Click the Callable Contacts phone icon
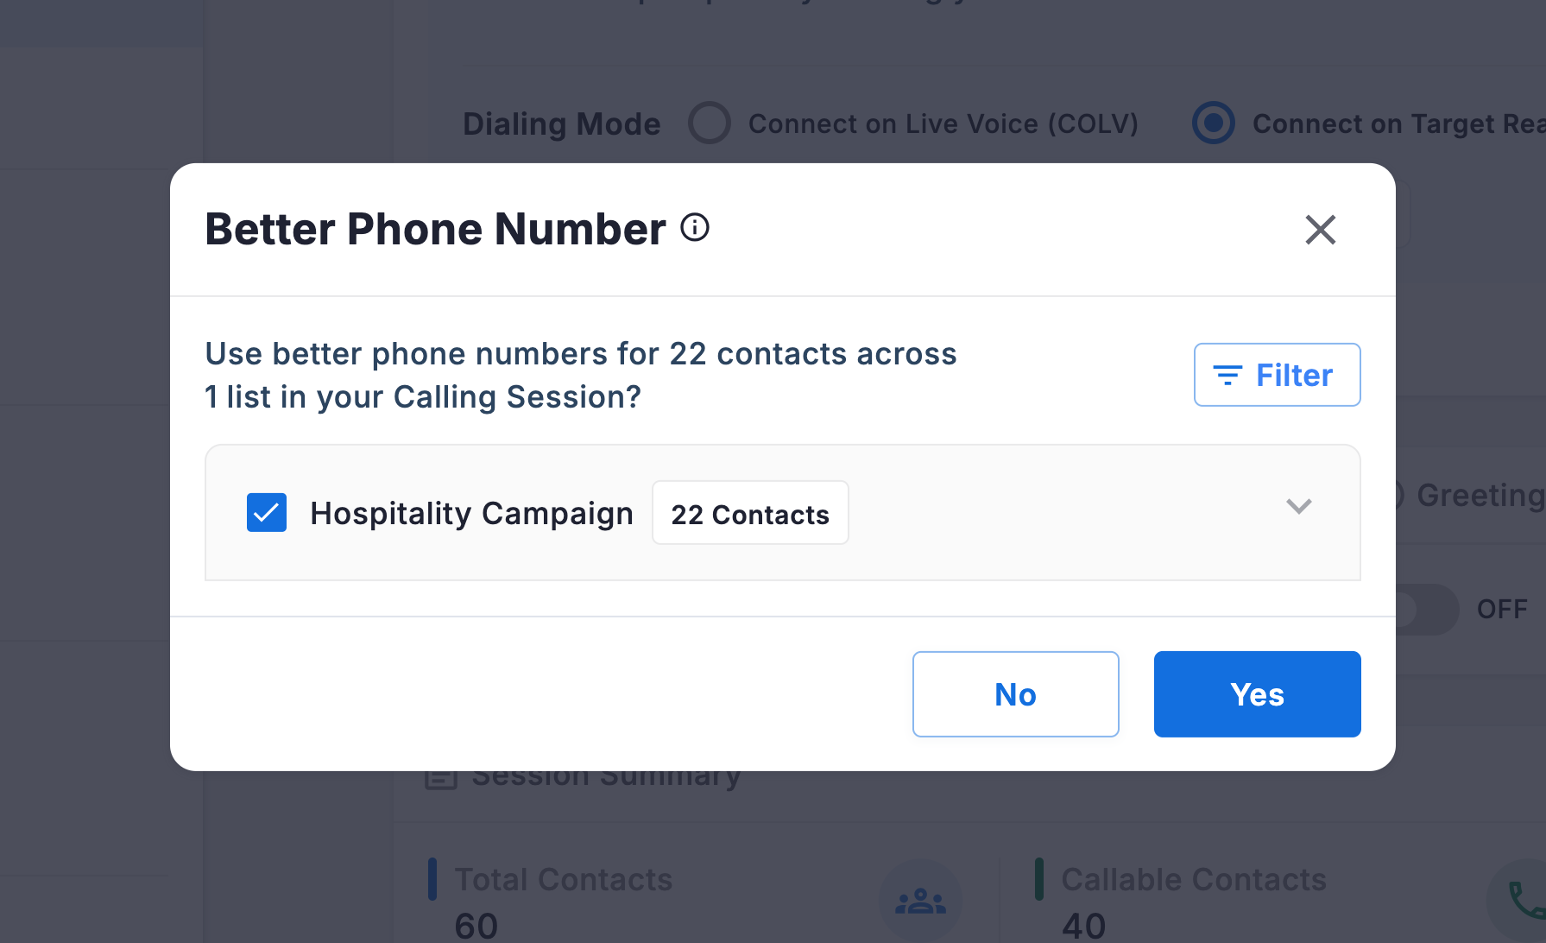 coord(1525,902)
